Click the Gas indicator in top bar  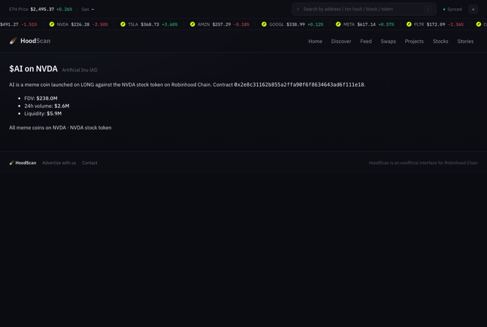point(88,9)
